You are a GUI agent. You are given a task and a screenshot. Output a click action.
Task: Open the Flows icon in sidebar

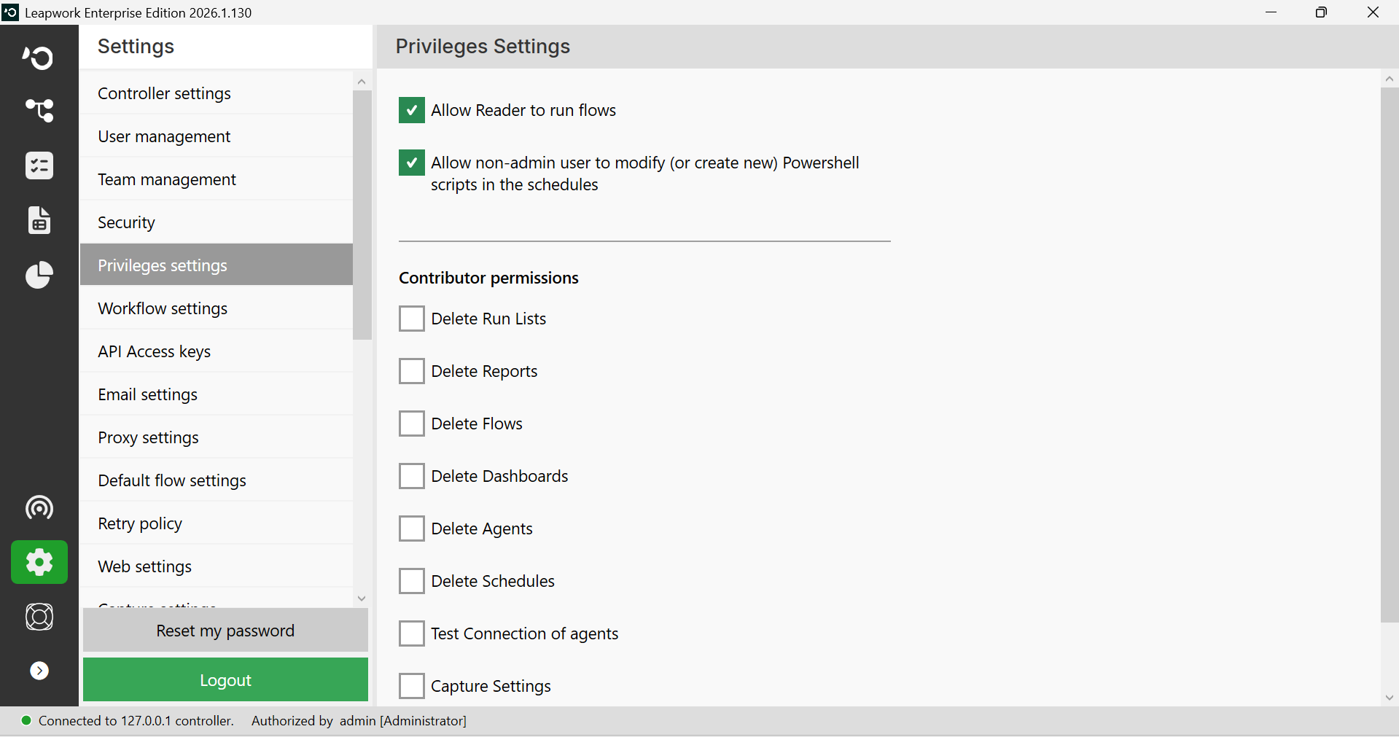click(39, 111)
